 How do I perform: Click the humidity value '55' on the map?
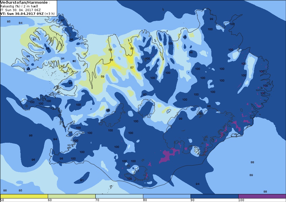pyautogui.click(x=132, y=48)
